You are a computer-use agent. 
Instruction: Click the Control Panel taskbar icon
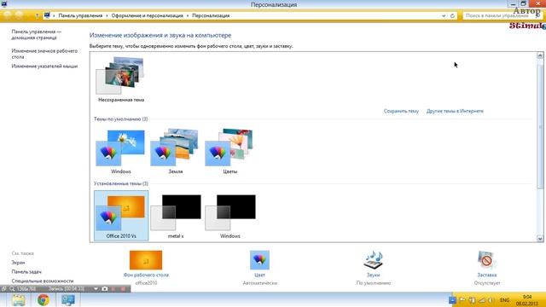[x=68, y=299]
